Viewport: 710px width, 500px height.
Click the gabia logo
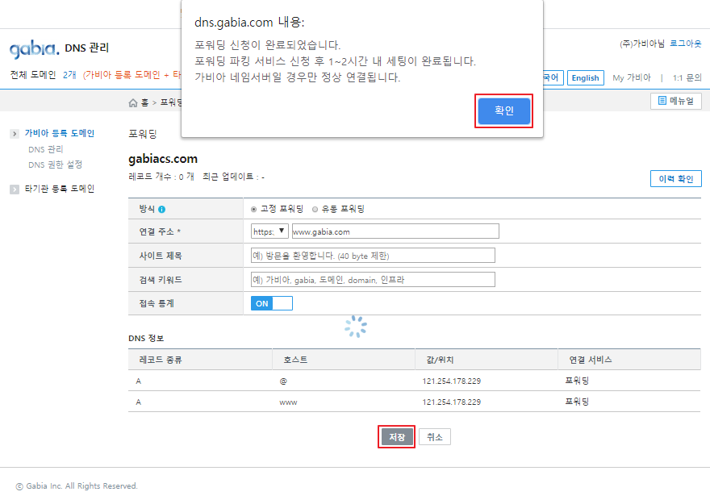click(35, 48)
